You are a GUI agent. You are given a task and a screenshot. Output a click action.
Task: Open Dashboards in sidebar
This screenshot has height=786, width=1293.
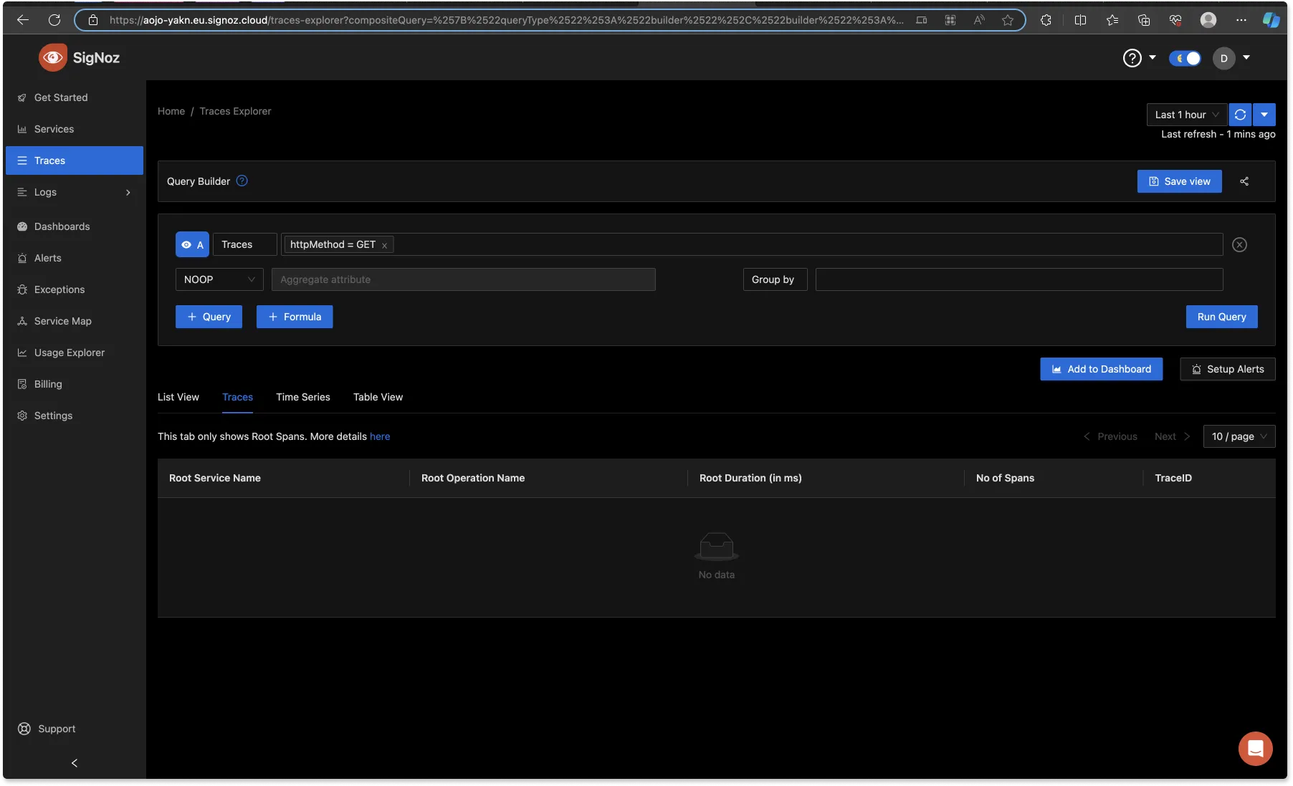[75, 226]
